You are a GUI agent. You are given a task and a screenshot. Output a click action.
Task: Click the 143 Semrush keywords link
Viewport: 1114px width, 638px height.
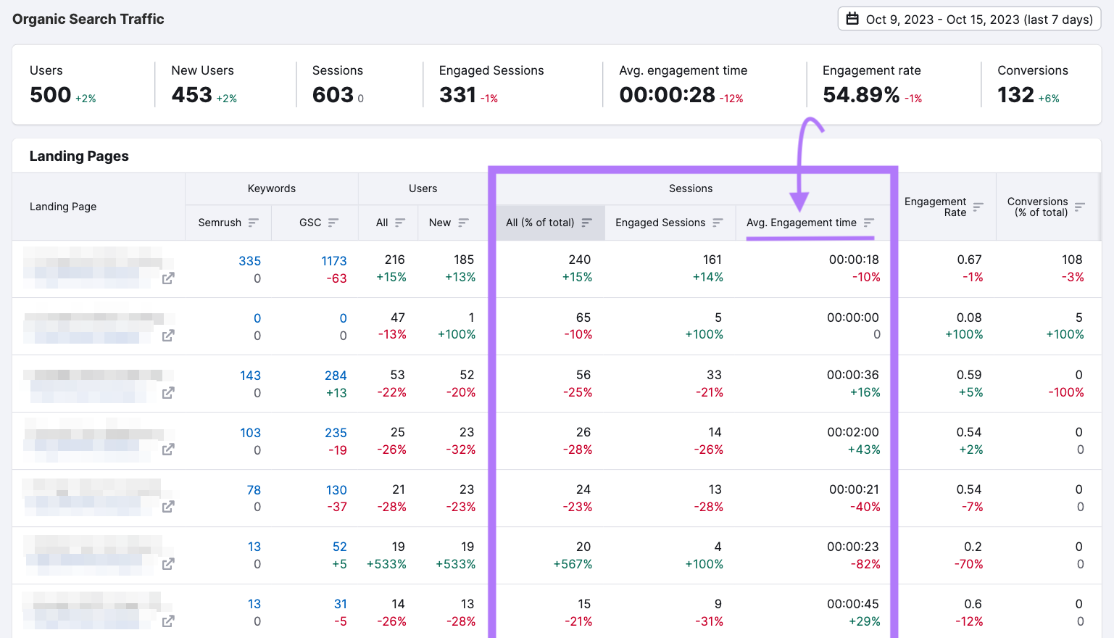point(250,375)
